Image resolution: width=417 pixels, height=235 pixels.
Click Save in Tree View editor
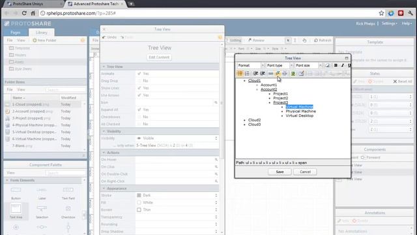coord(280,172)
